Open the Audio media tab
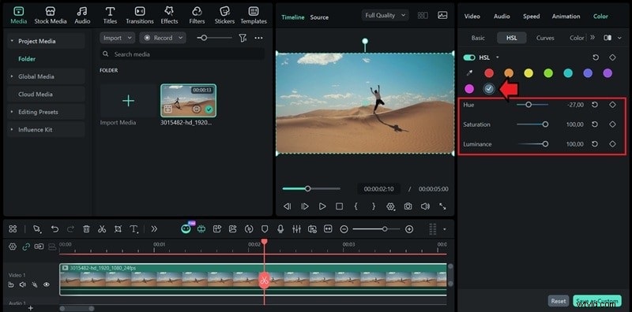 tap(82, 16)
